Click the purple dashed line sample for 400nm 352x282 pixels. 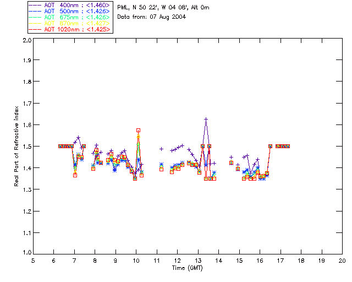(35, 5)
